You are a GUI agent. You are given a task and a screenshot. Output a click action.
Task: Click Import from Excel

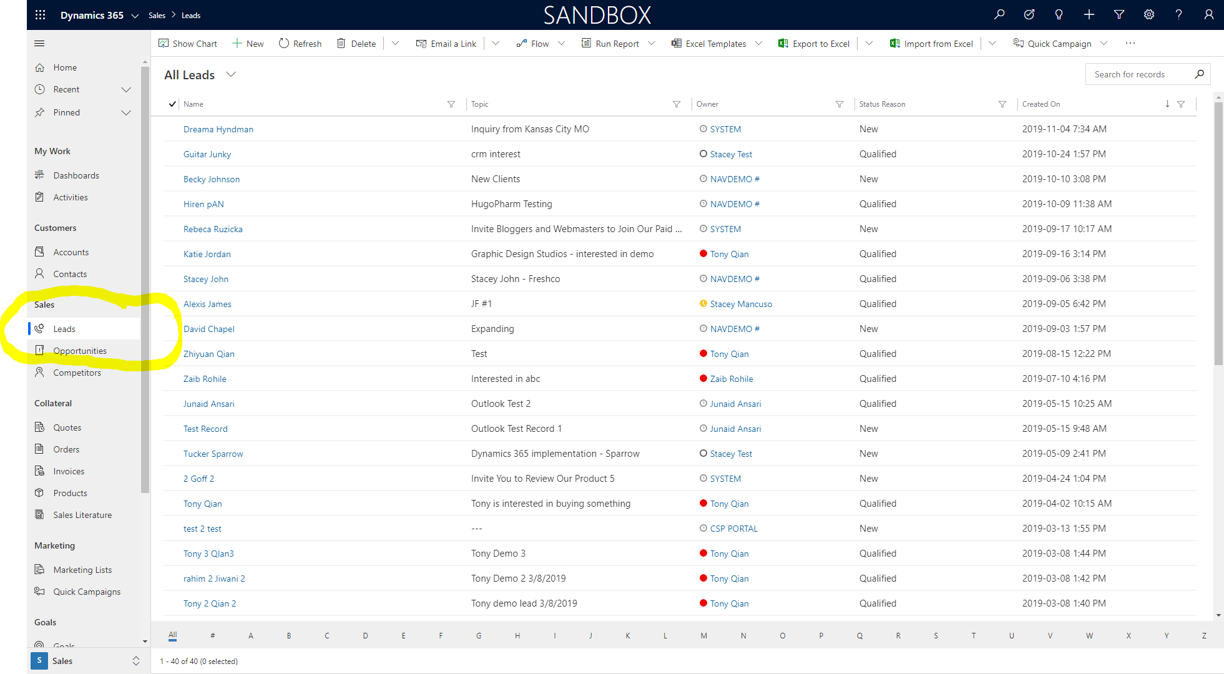pos(931,43)
